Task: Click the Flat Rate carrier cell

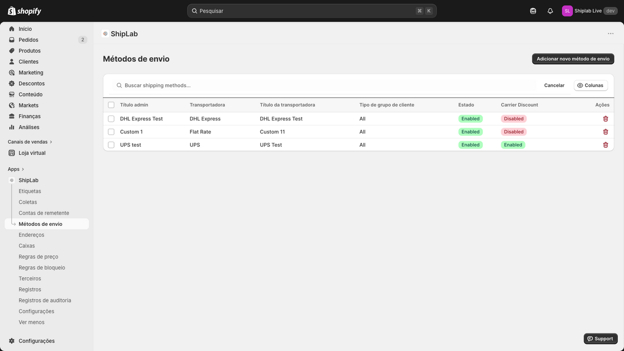Action: pyautogui.click(x=200, y=132)
